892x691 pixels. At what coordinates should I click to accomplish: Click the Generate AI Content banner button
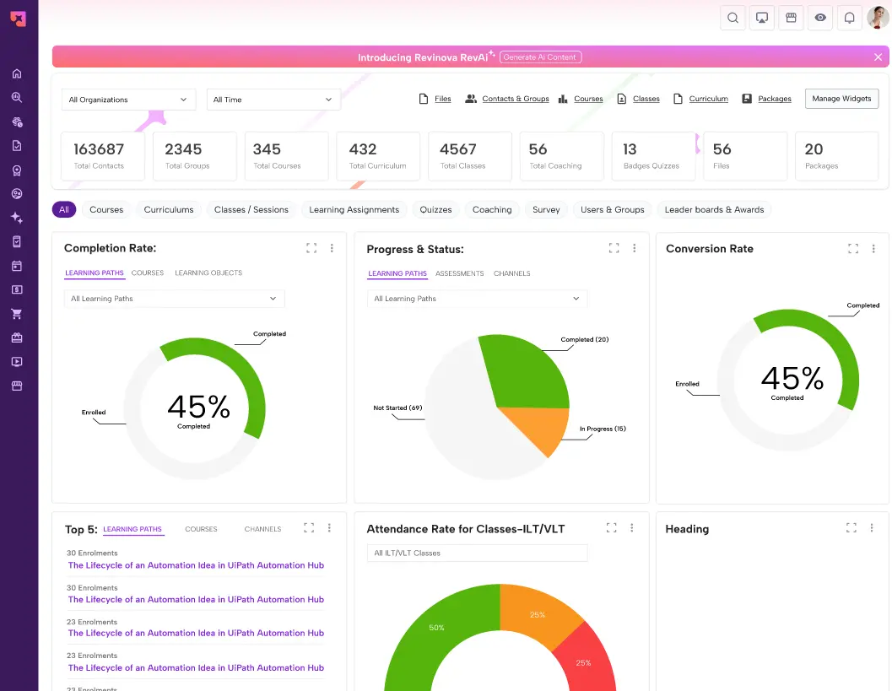pyautogui.click(x=540, y=57)
